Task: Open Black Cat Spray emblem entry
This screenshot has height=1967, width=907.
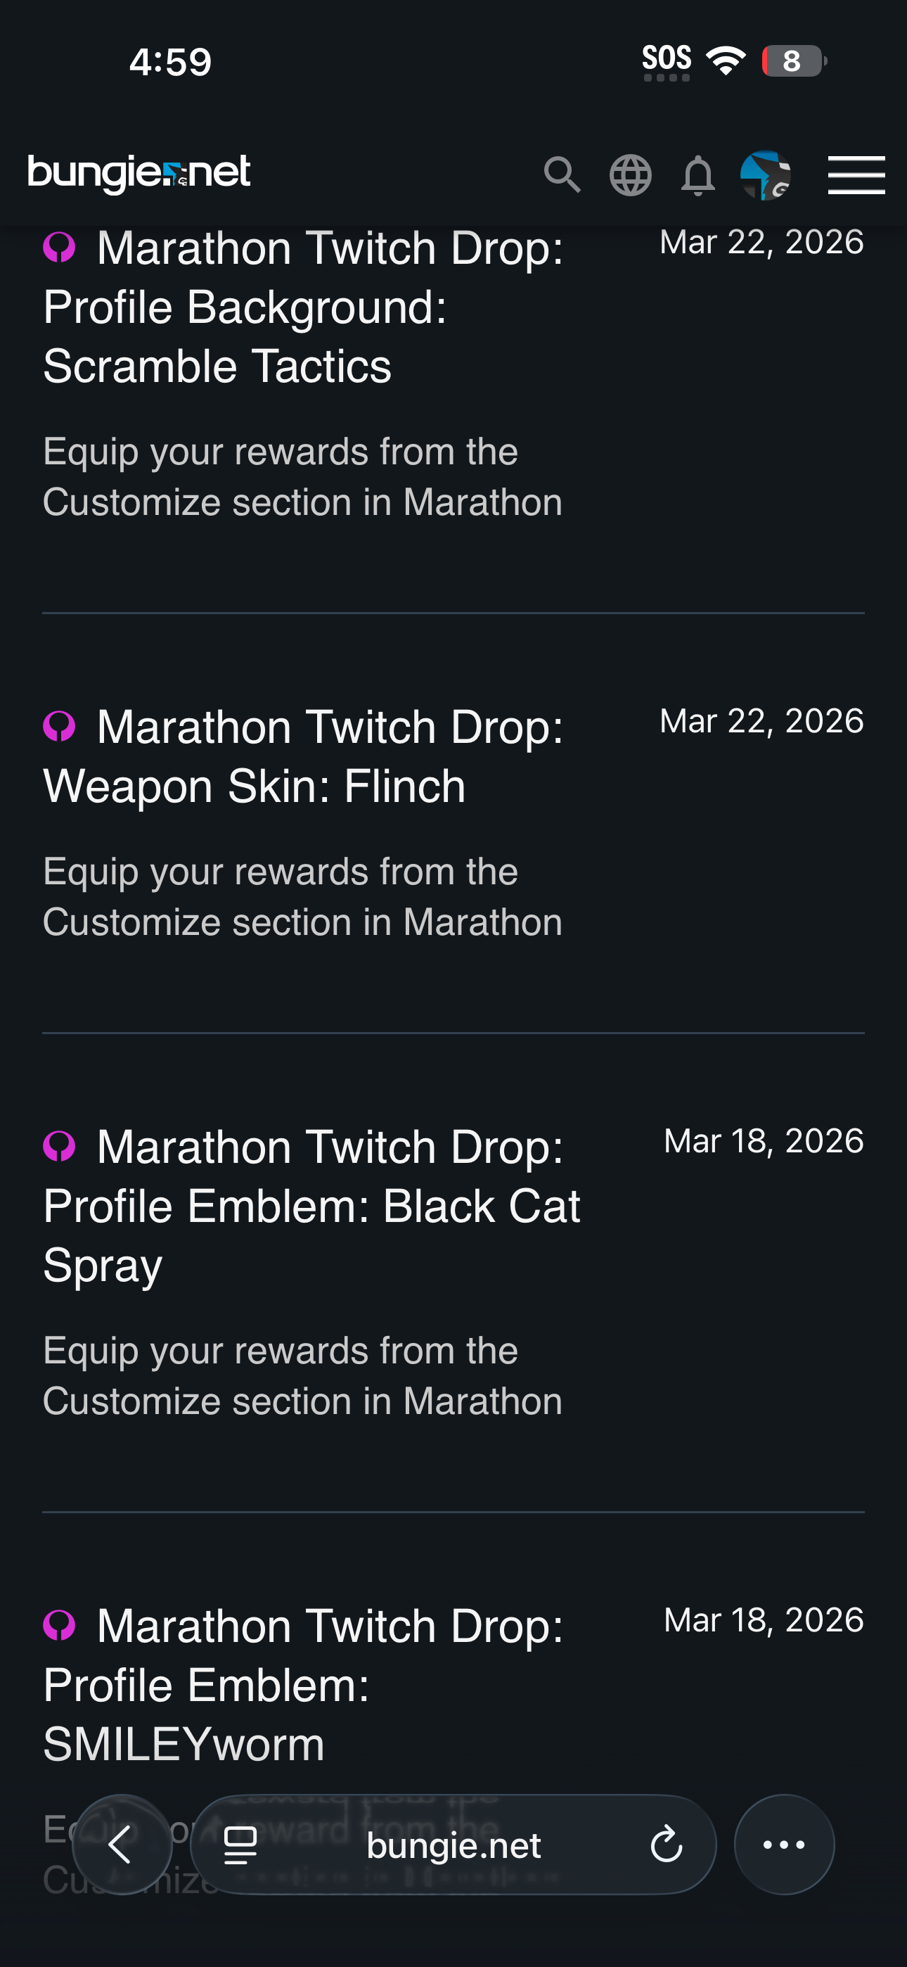Action: [311, 1206]
